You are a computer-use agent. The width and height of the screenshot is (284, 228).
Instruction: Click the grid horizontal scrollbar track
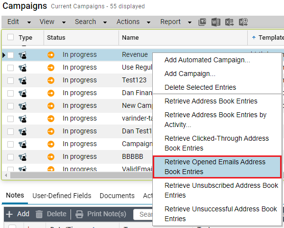pos(81,176)
